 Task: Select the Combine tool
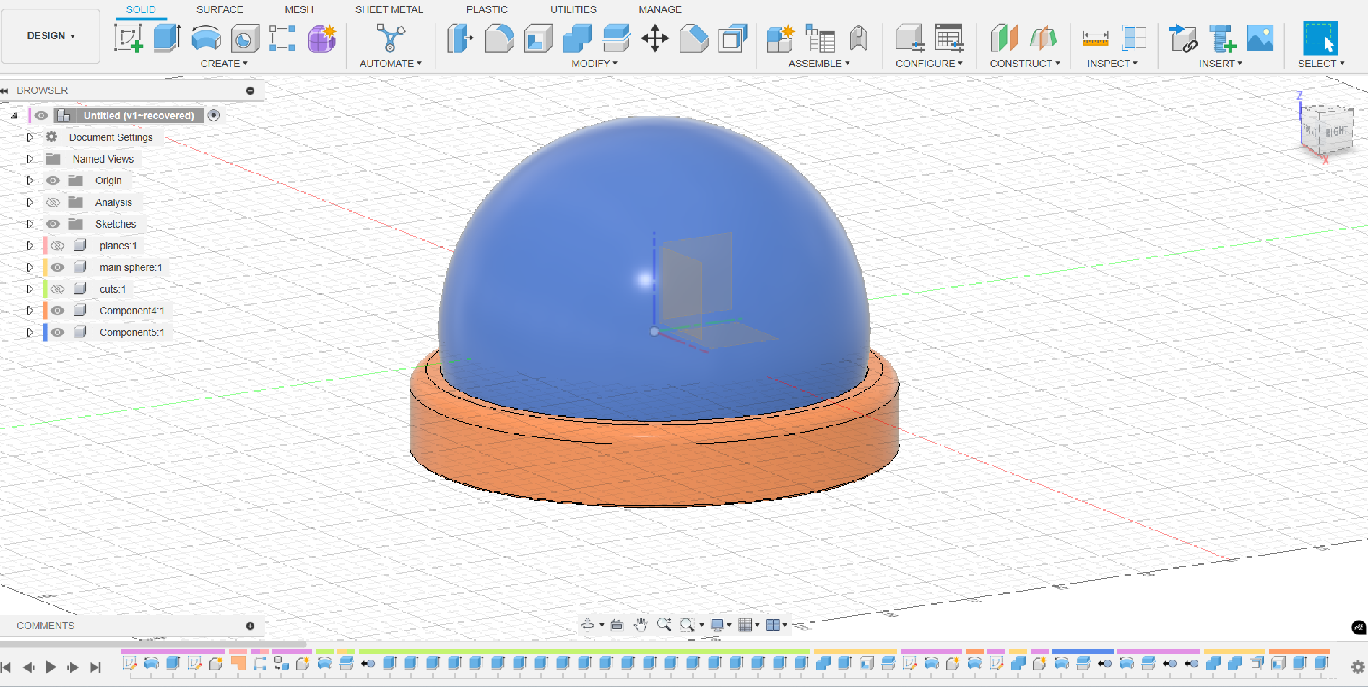click(577, 38)
